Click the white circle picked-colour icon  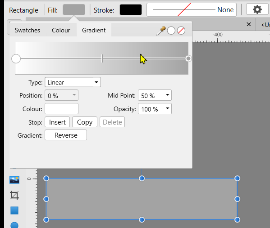tap(171, 31)
